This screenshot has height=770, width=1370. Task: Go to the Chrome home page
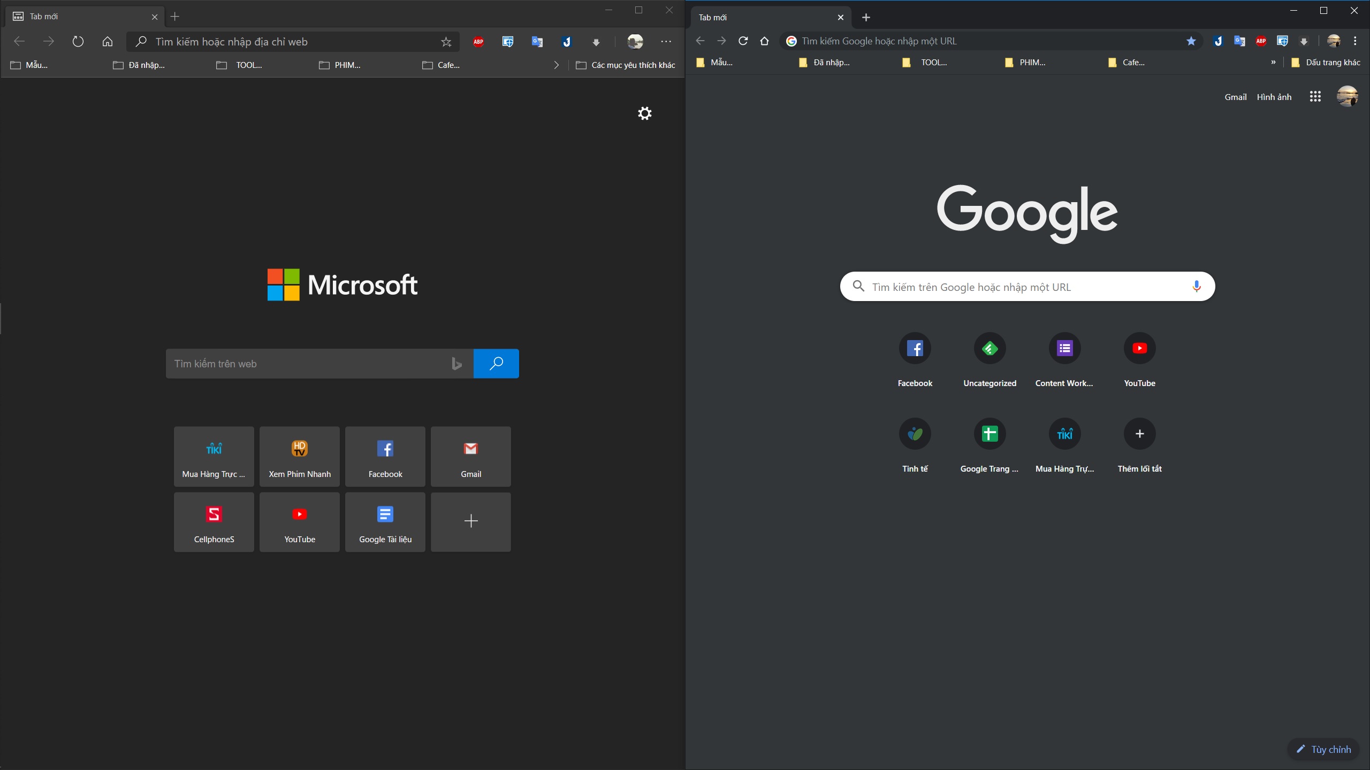coord(764,41)
